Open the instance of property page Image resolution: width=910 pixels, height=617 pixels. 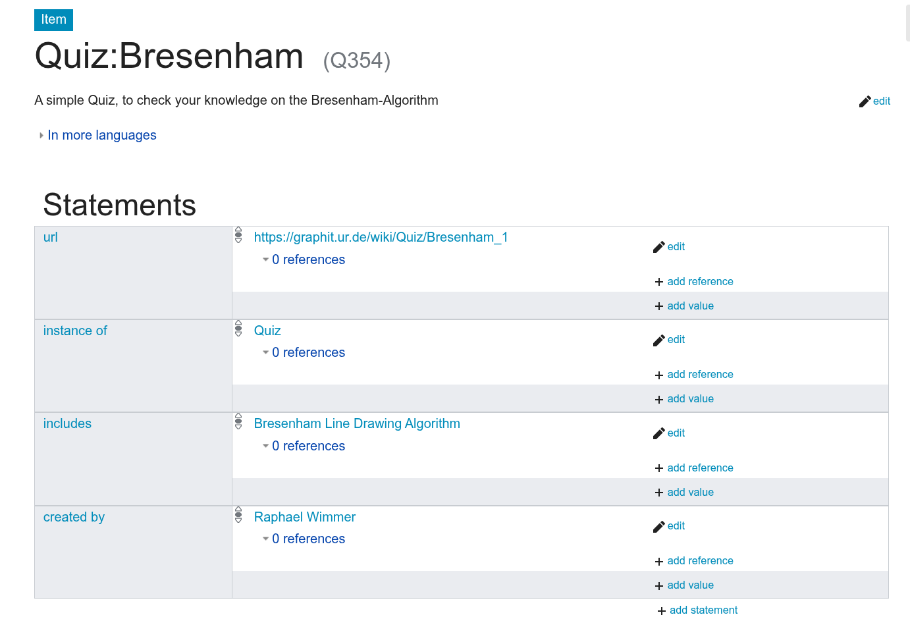click(x=75, y=331)
